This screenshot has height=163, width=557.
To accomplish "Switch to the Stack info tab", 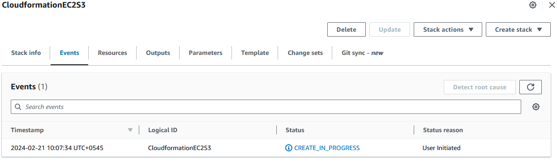I will tap(26, 53).
